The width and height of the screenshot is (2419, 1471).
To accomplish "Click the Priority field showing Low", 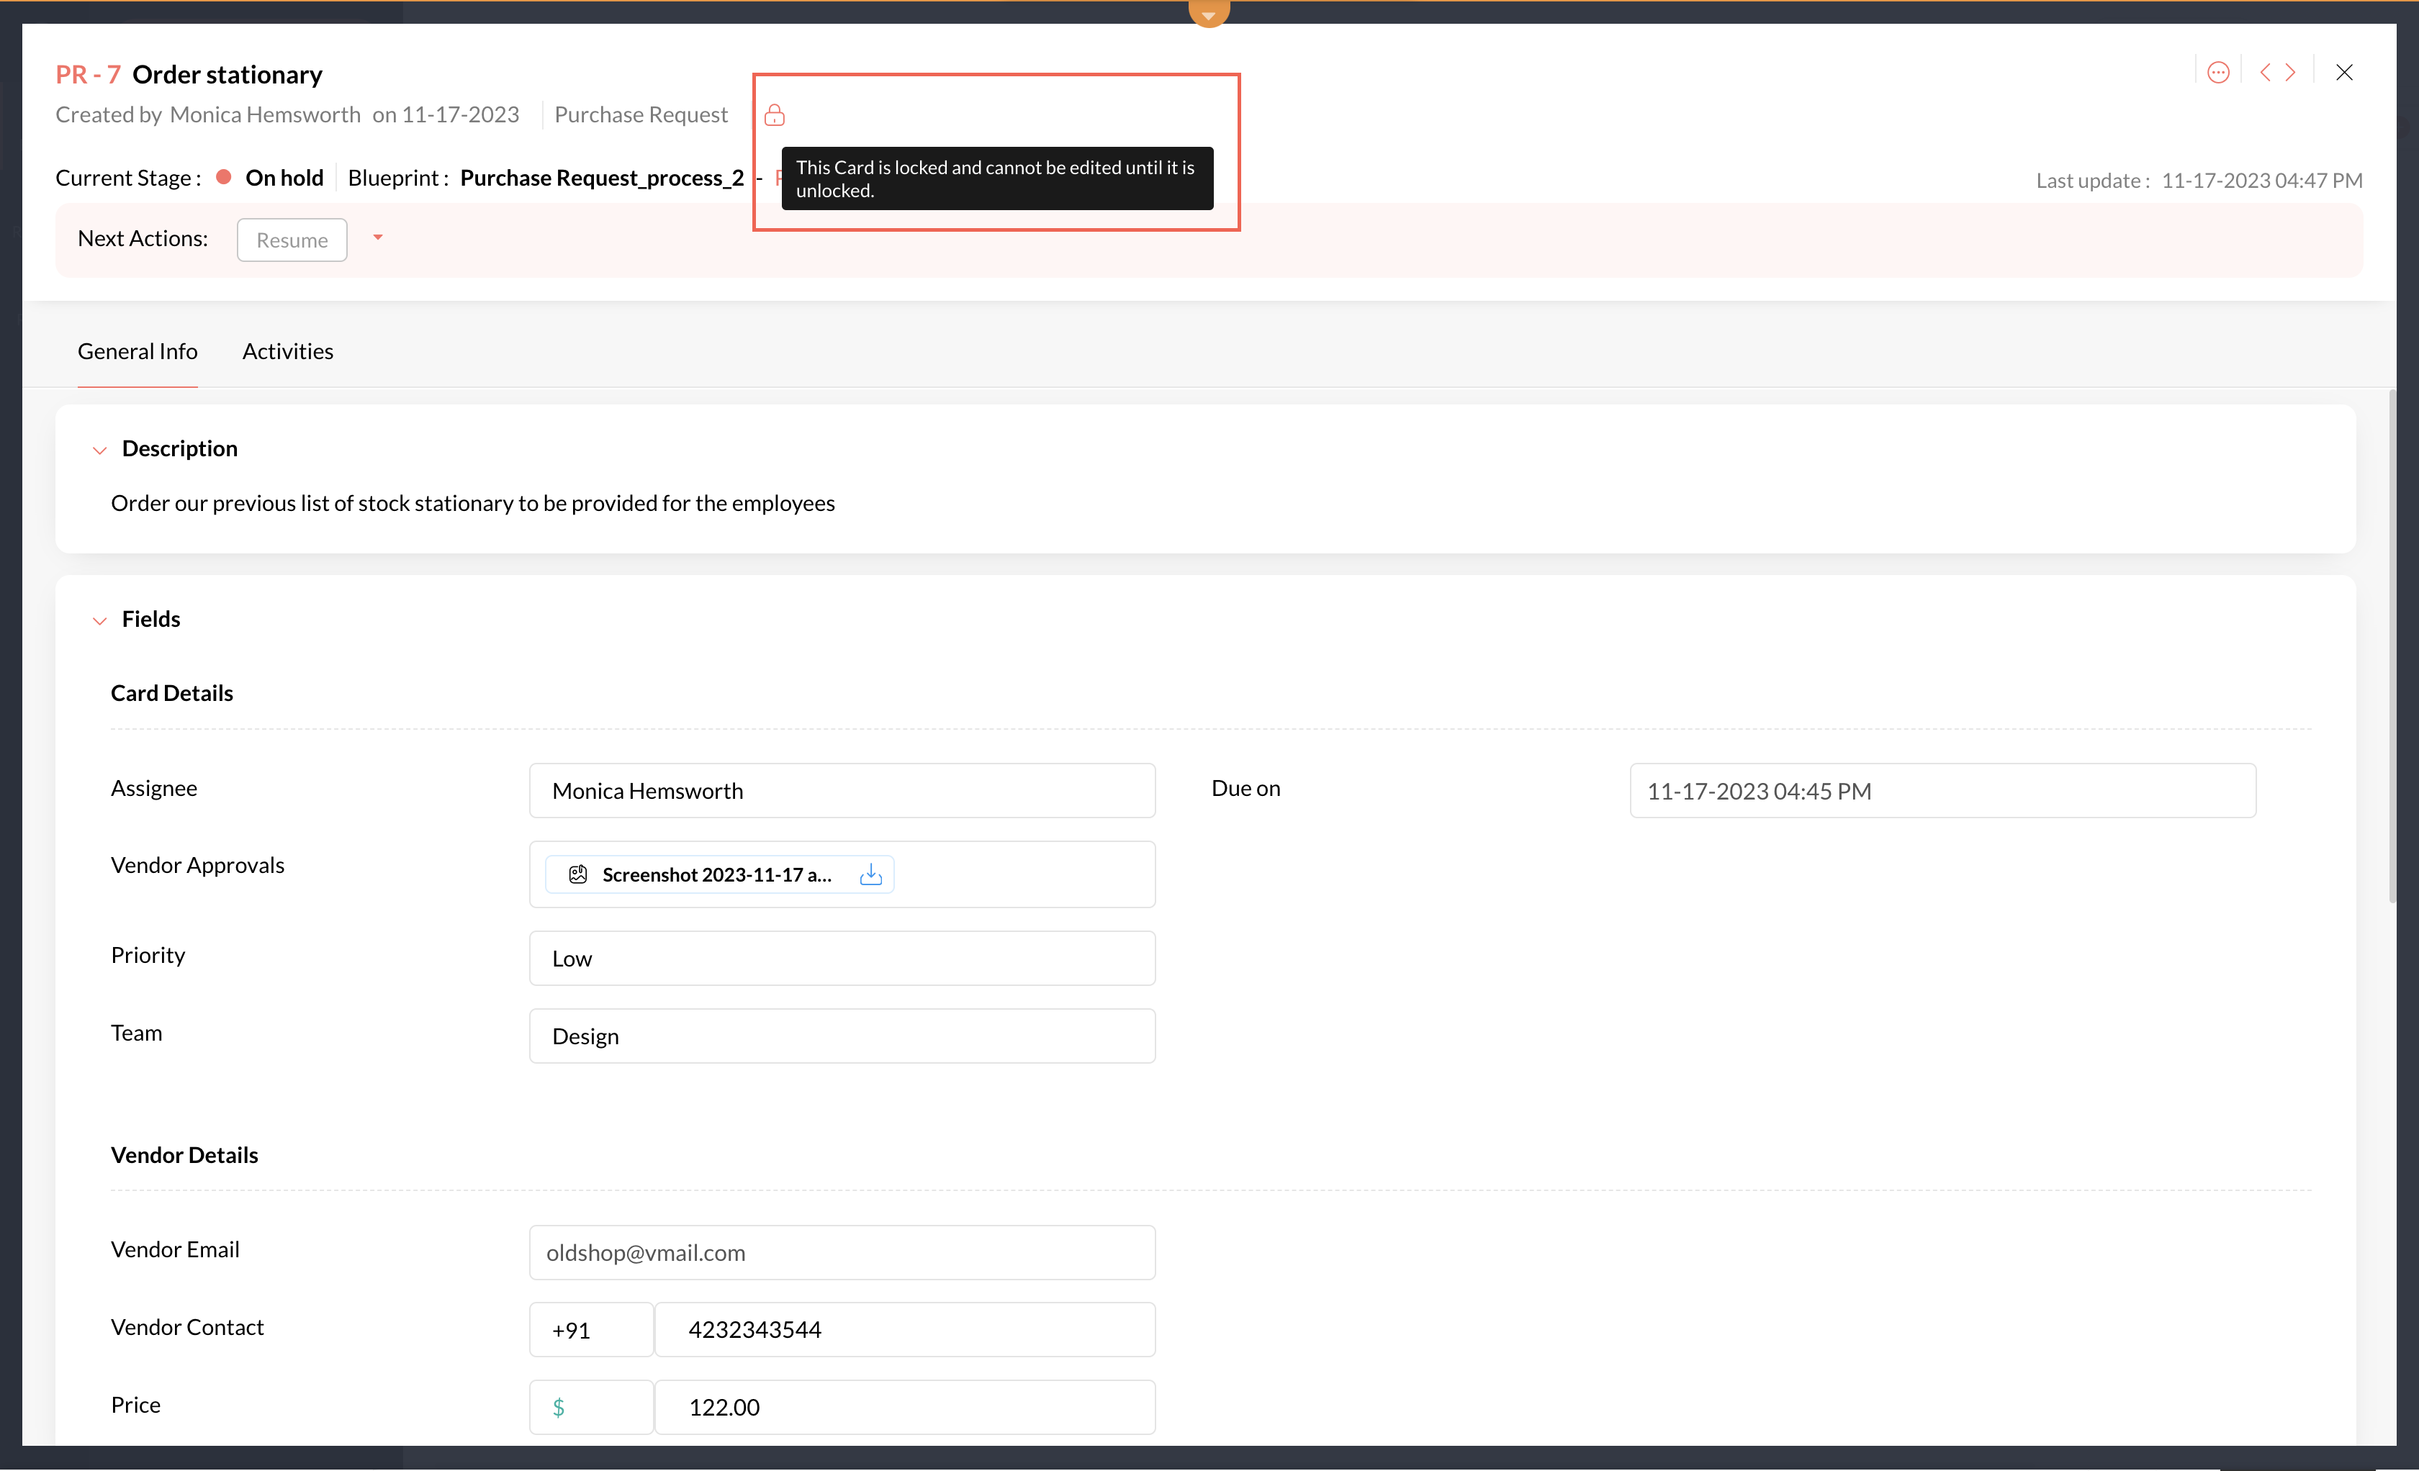I will point(842,959).
